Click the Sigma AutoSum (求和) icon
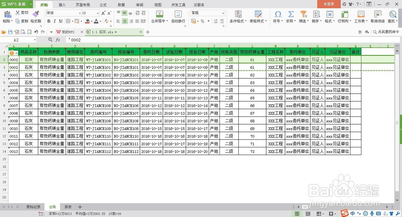The height and width of the screenshot is (217, 402). point(291,14)
